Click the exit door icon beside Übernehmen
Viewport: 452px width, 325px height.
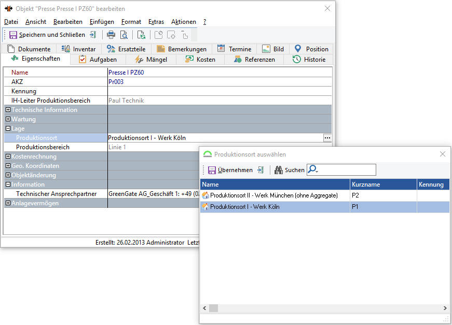pyautogui.click(x=261, y=170)
